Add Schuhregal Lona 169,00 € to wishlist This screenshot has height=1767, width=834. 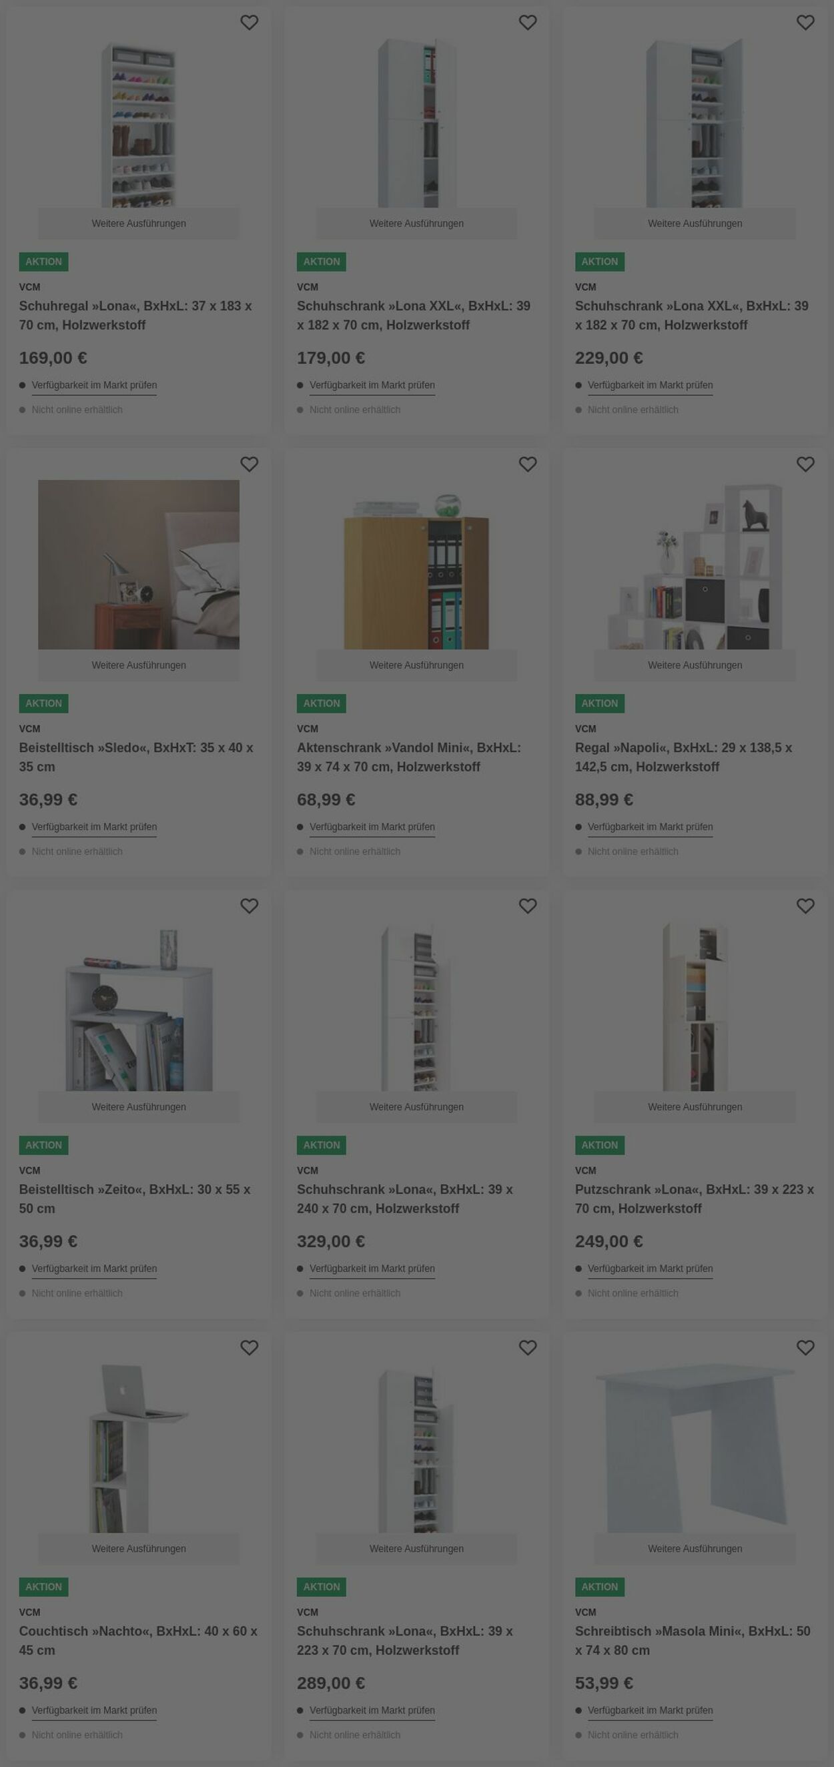click(249, 23)
